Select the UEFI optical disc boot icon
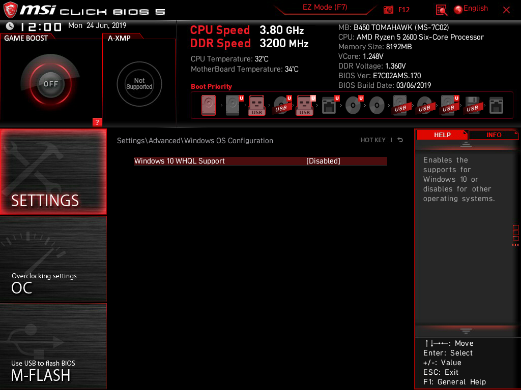Image resolution: width=521 pixels, height=390 pixels. coord(354,105)
